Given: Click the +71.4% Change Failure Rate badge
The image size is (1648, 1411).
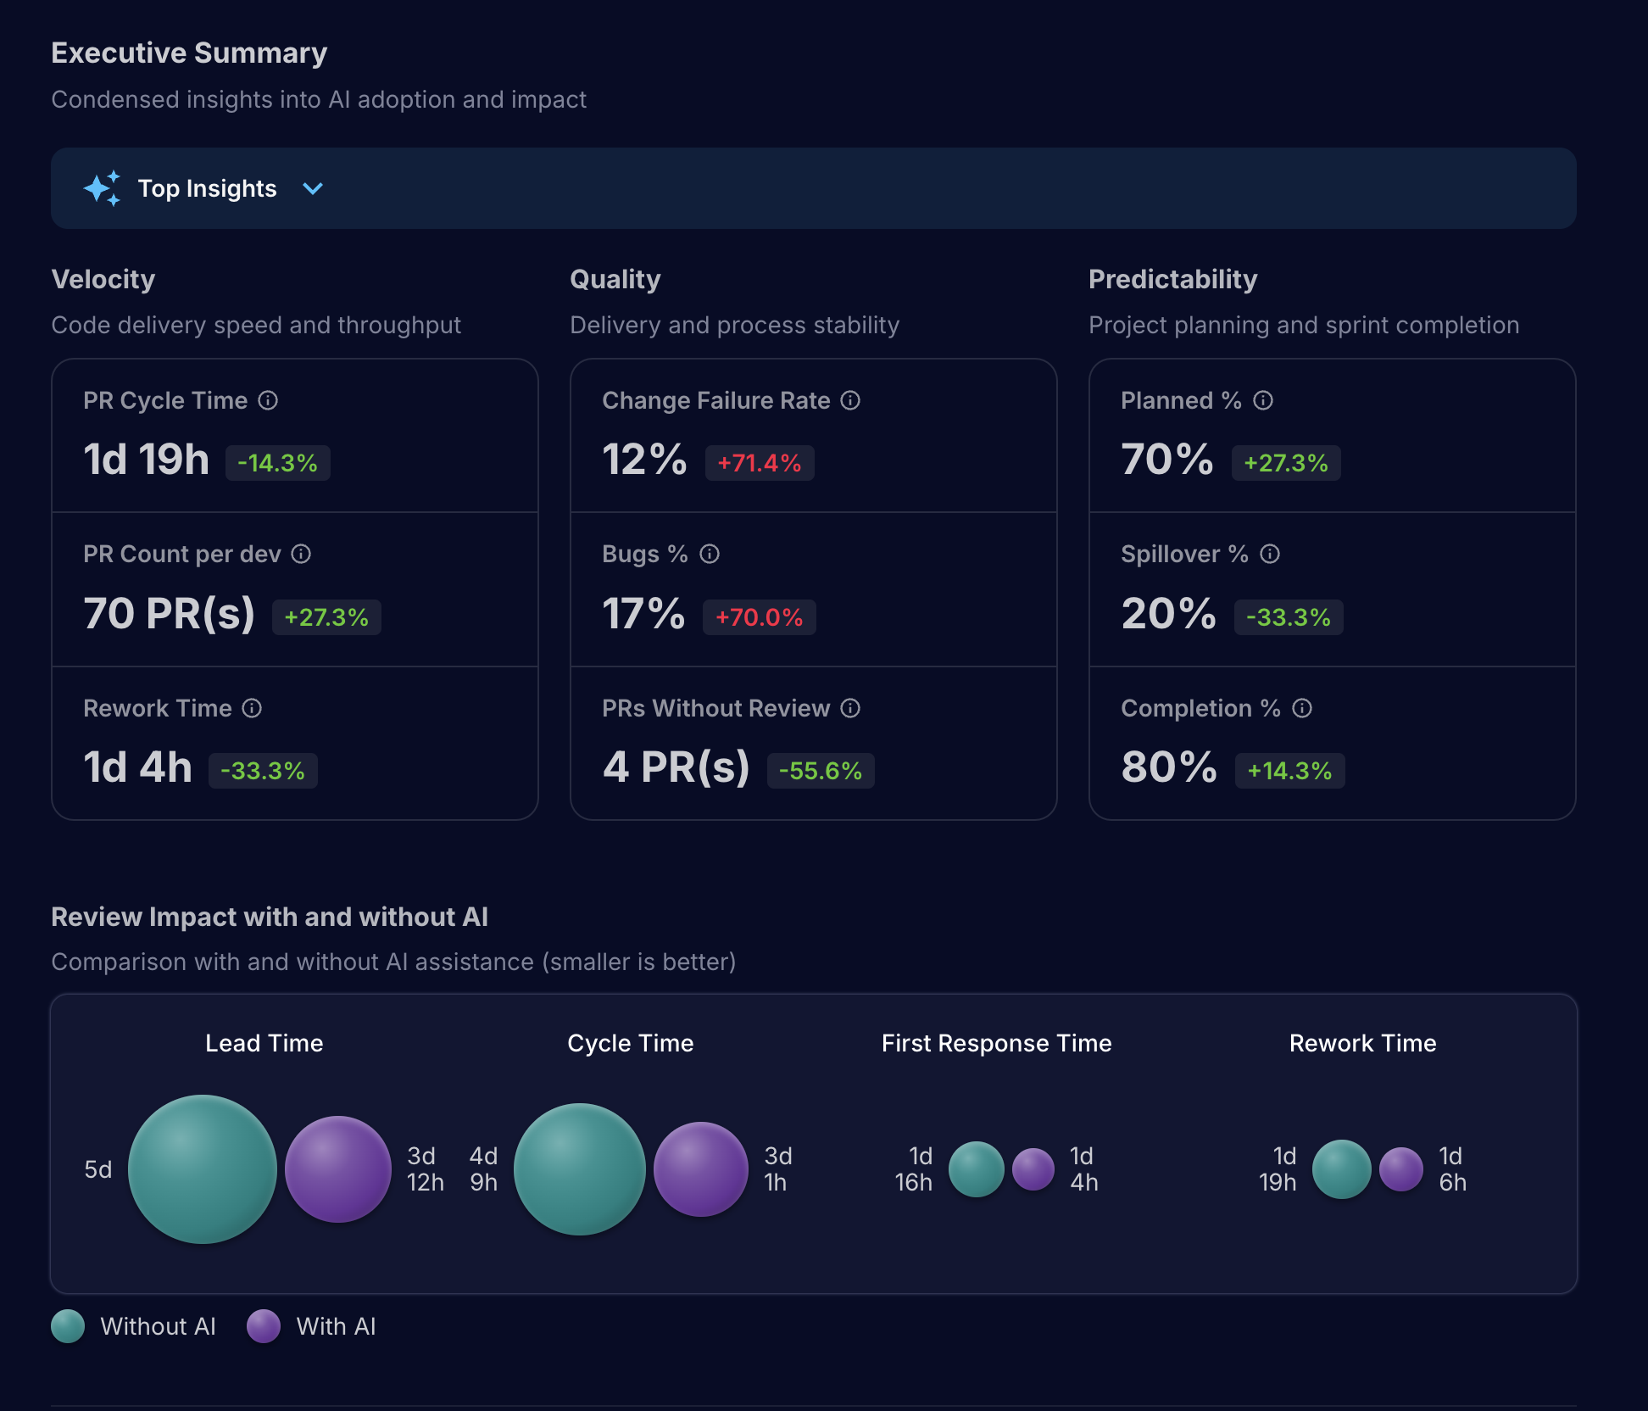Looking at the screenshot, I should click(x=759, y=463).
